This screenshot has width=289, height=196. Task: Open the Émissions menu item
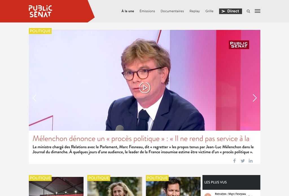point(147,11)
